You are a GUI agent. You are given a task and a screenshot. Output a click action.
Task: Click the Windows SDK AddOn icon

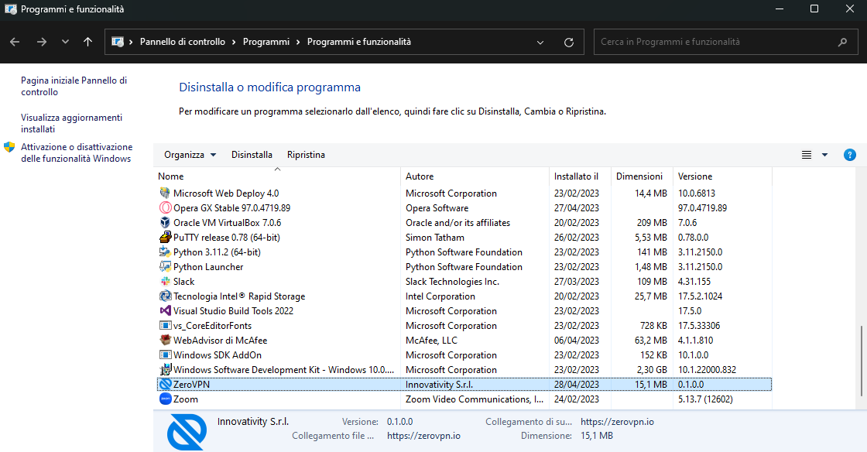click(165, 354)
